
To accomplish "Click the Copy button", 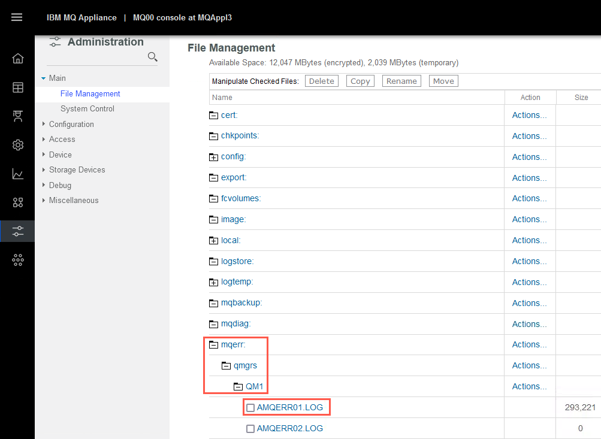I will [360, 81].
